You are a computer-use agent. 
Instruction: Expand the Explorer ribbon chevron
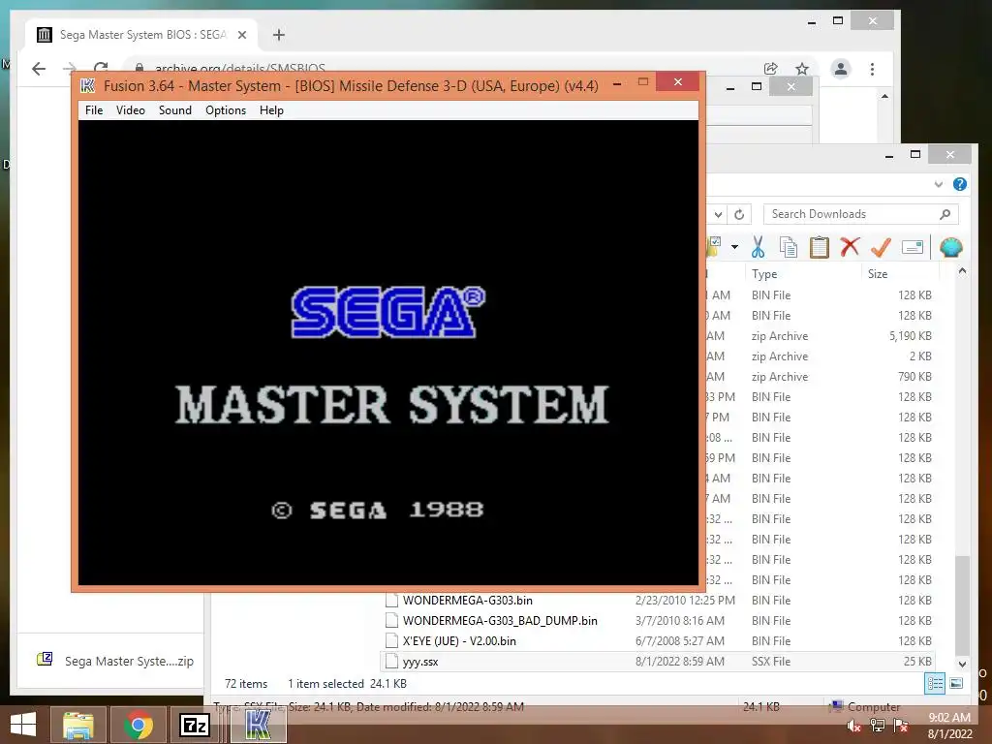[938, 184]
